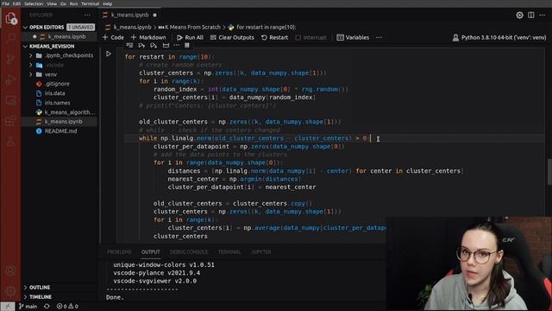The image size is (552, 311).
Task: Open the Source Control view
Action: point(10,59)
